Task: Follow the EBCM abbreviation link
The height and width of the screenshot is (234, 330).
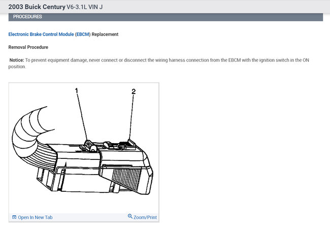Action: (x=83, y=35)
